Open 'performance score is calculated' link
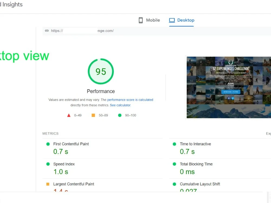The image size is (271, 203). pyautogui.click(x=130, y=100)
